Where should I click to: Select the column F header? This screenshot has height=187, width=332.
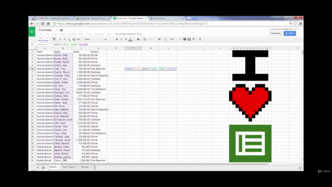tap(133, 48)
